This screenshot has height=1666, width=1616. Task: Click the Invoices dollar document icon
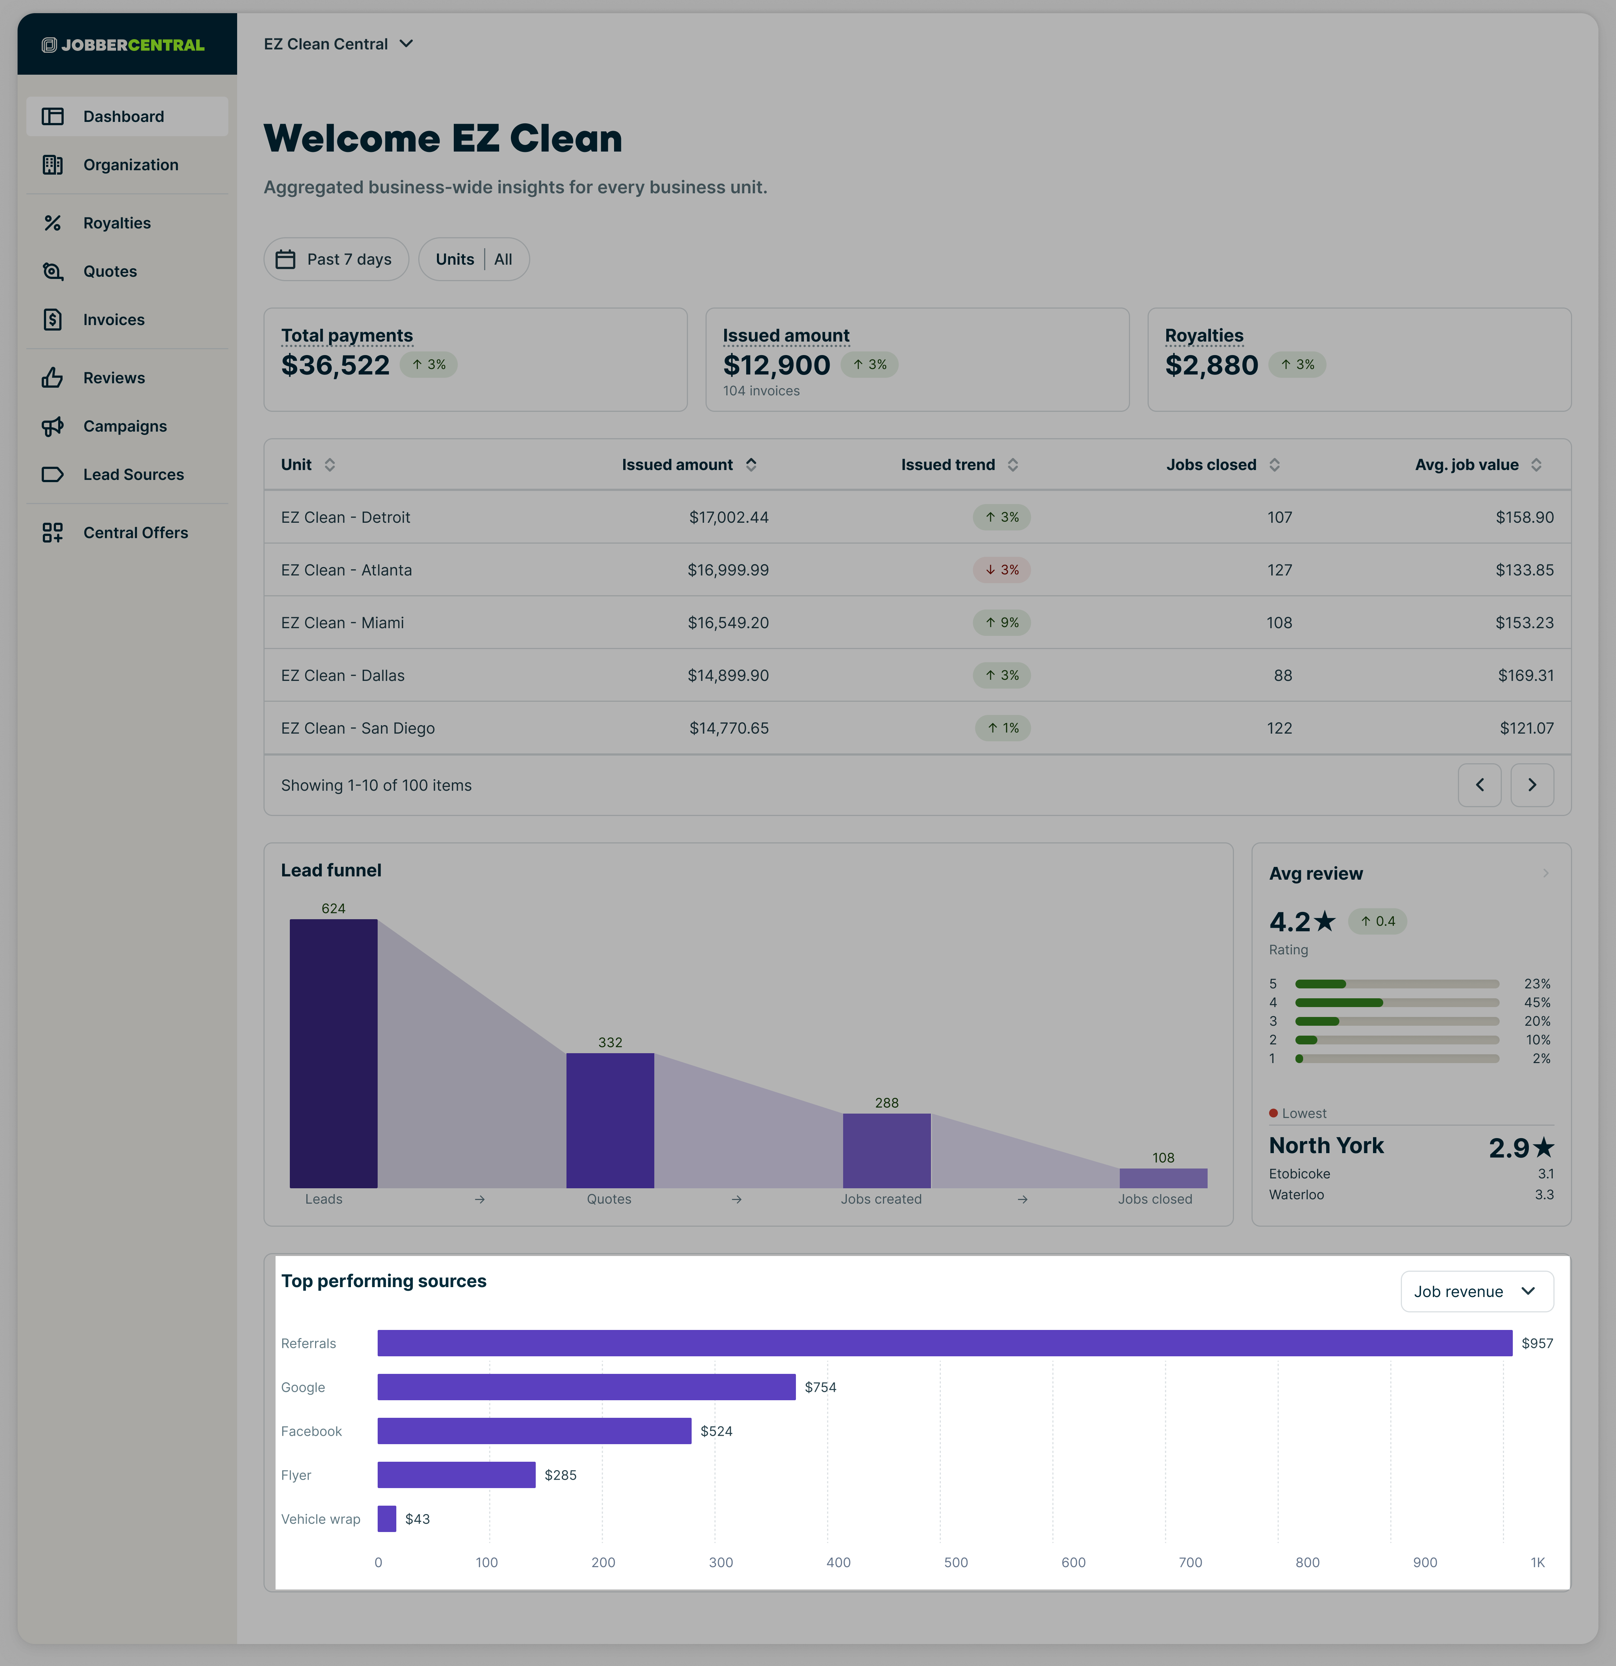[53, 320]
